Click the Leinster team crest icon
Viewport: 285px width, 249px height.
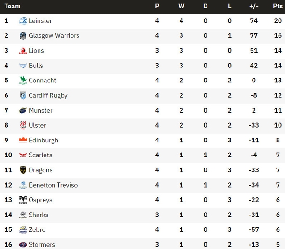(23, 21)
